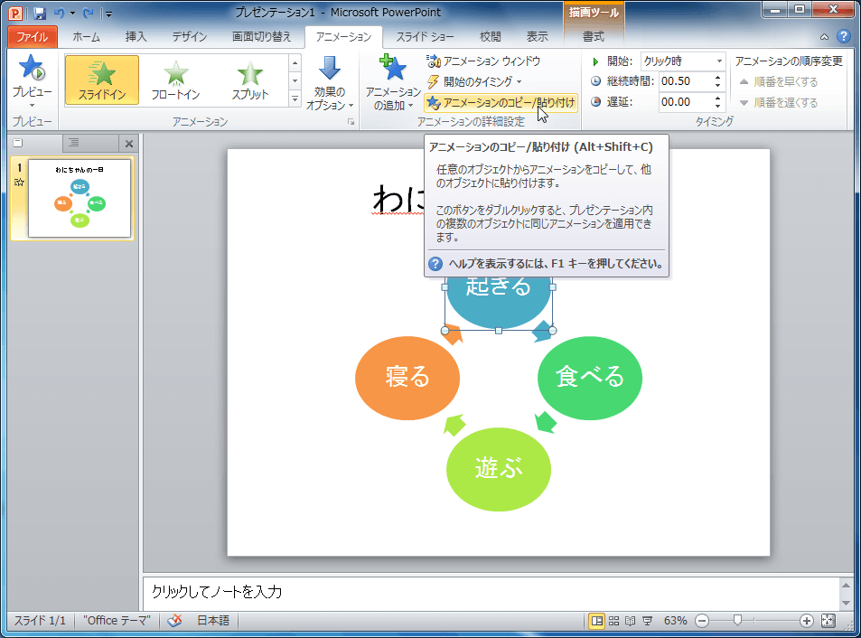Open the Animation Window pane
The height and width of the screenshot is (638, 861).
point(483,61)
